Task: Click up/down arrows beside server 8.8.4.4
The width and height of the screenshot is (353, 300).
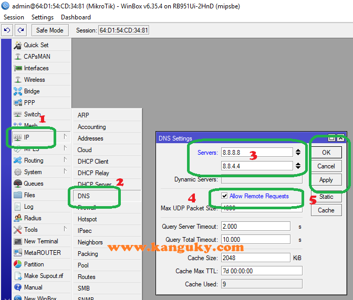Action: (x=298, y=166)
